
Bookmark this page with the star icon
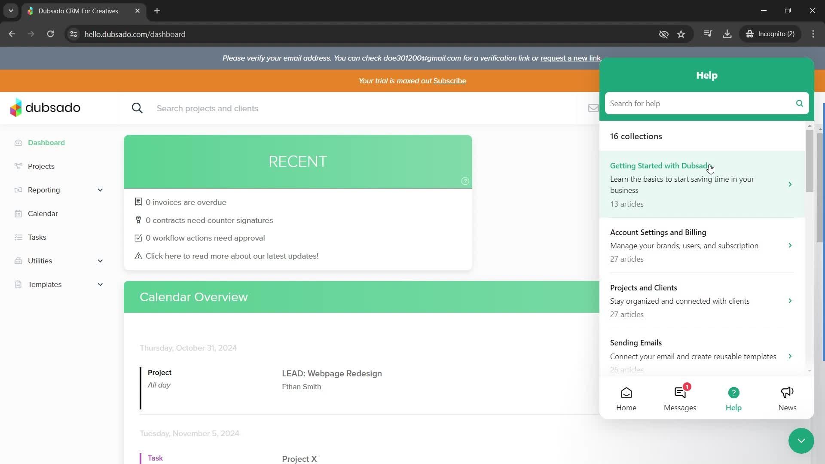(x=681, y=34)
